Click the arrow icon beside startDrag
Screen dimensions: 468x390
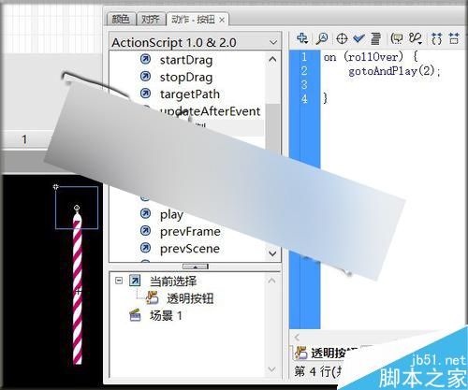tap(145, 59)
